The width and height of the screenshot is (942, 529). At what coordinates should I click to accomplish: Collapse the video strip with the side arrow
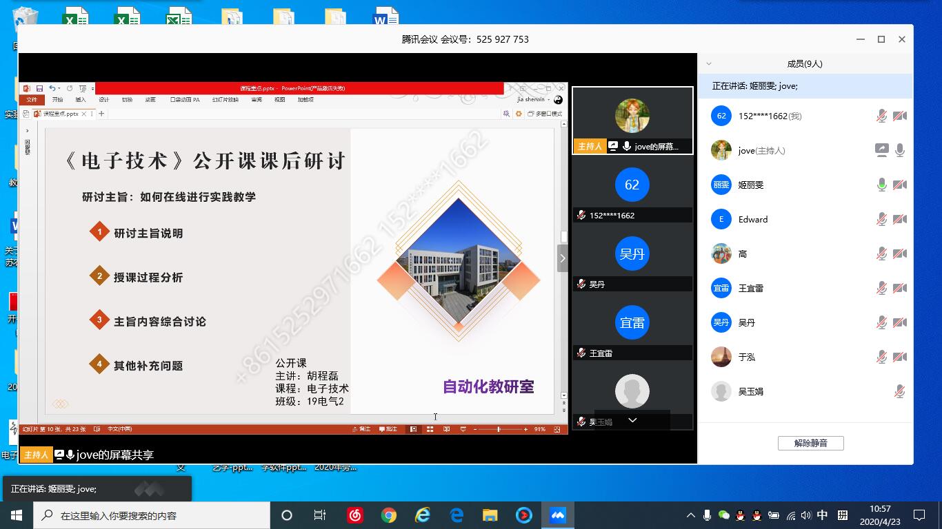pyautogui.click(x=562, y=258)
